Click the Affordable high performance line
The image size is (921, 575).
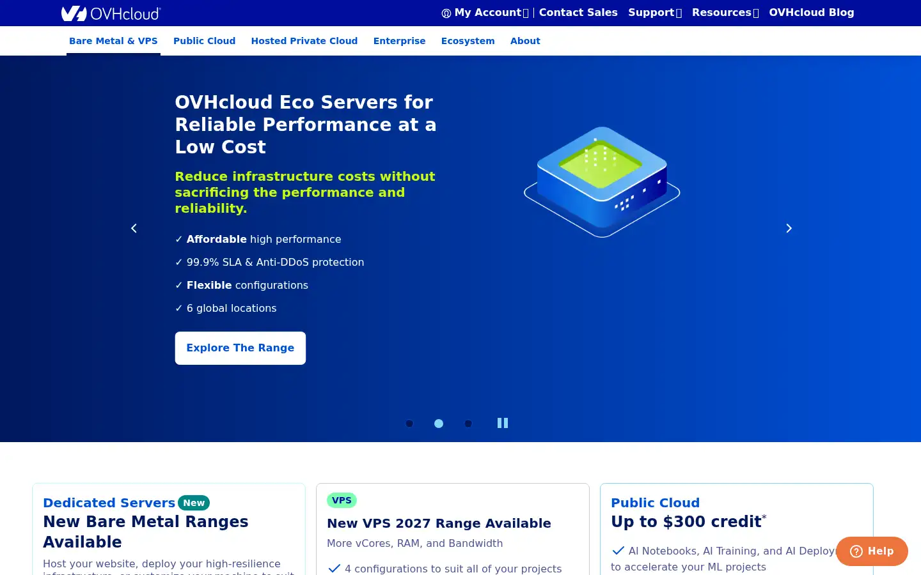coord(258,239)
